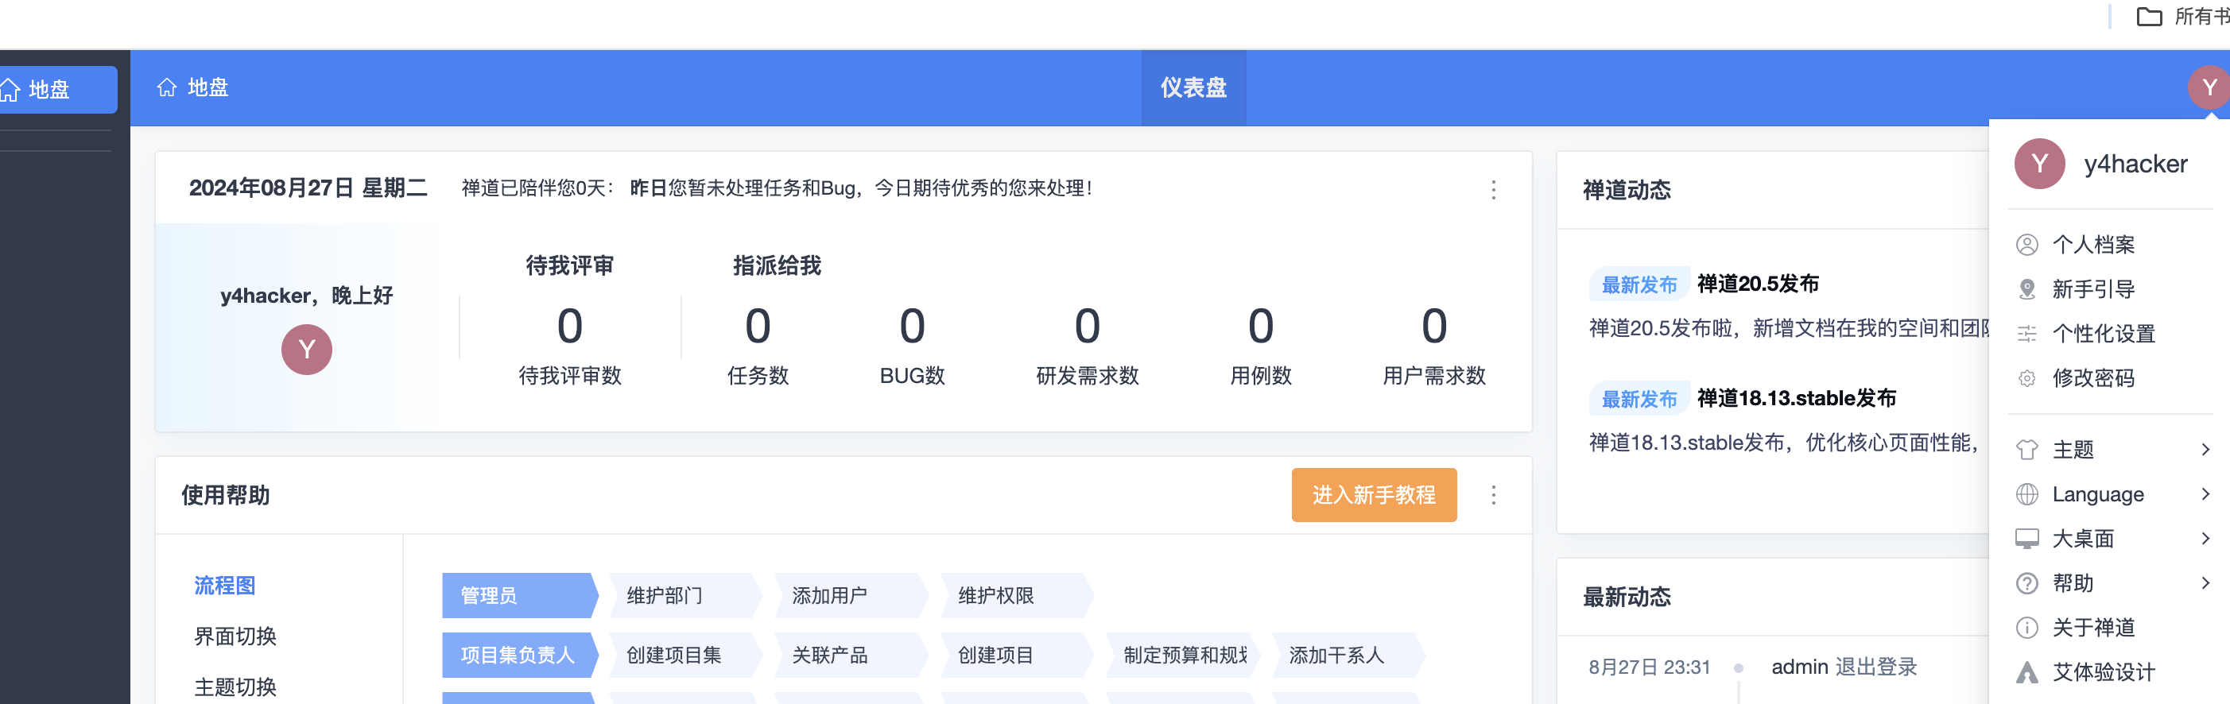Click the 修改密码 gear icon
The height and width of the screenshot is (704, 2230).
2026,378
